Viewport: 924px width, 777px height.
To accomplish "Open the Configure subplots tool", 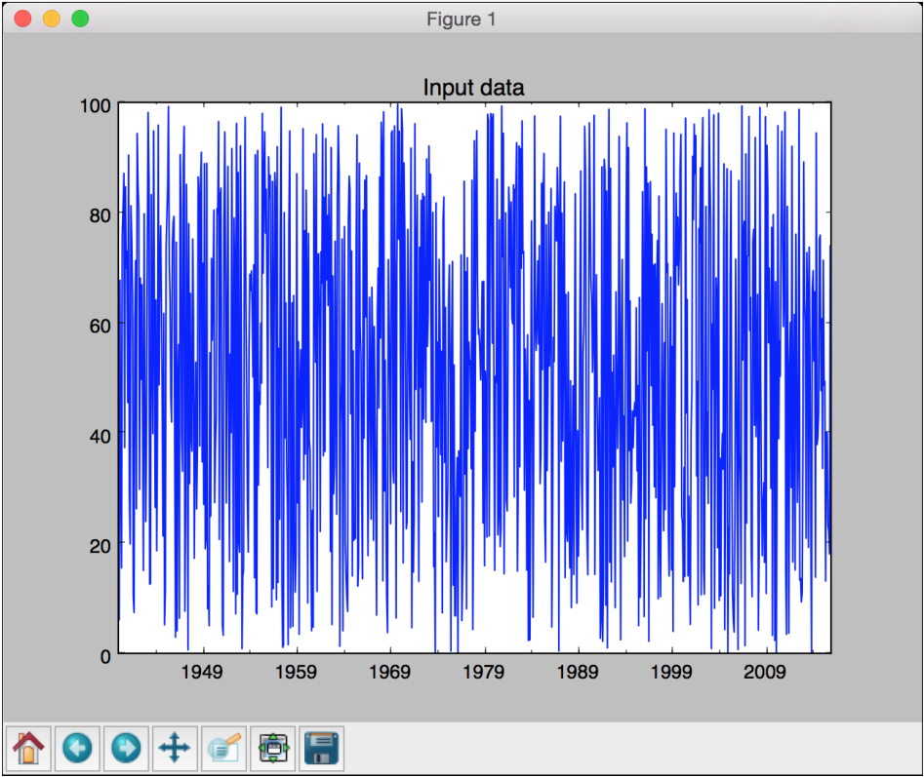I will tap(274, 749).
